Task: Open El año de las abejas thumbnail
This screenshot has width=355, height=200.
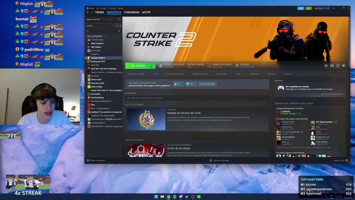Action: coord(146,150)
